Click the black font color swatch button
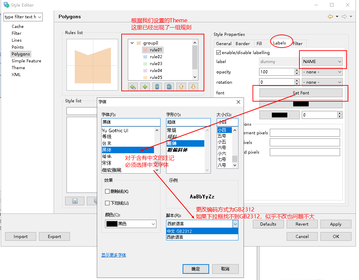Screen dimensions: 359x280 coord(301,104)
